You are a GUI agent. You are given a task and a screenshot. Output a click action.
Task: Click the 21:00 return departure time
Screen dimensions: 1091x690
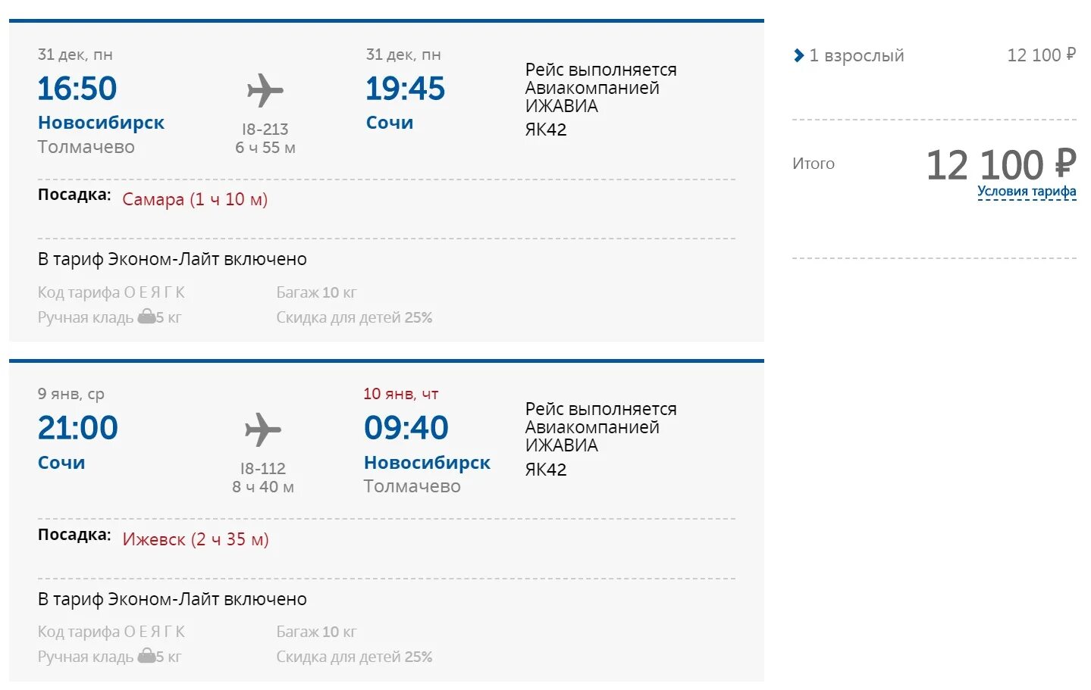click(x=78, y=428)
